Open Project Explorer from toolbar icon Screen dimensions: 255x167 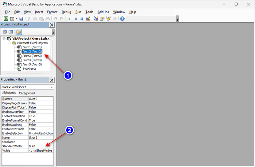pos(96,19)
